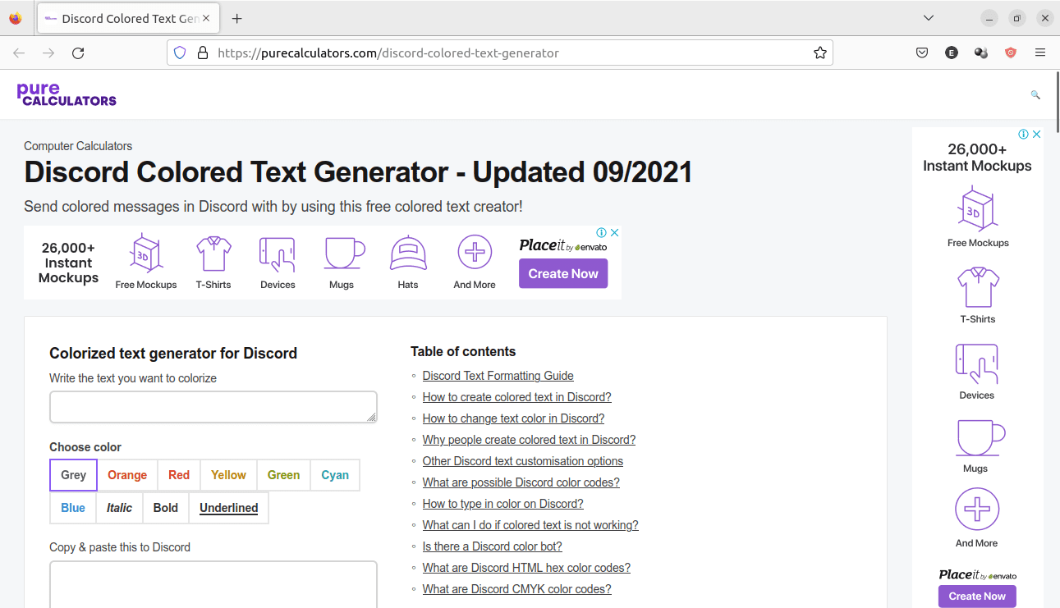Select the Bold style option

[x=166, y=508]
